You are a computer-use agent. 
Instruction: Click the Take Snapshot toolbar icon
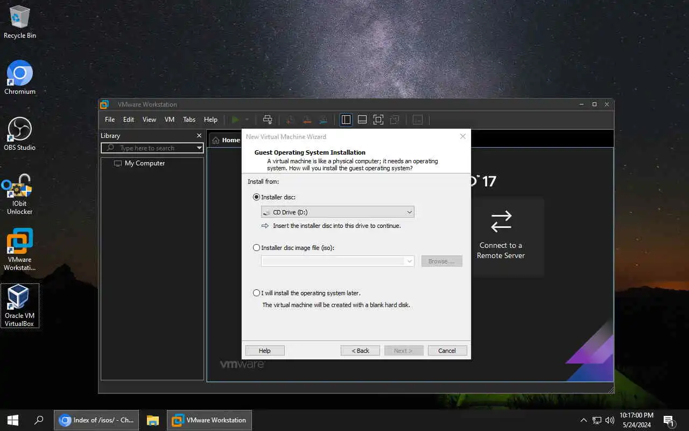pos(291,120)
